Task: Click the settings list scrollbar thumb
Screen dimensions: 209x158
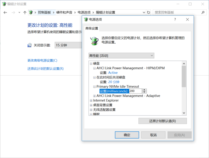Action: [184, 77]
